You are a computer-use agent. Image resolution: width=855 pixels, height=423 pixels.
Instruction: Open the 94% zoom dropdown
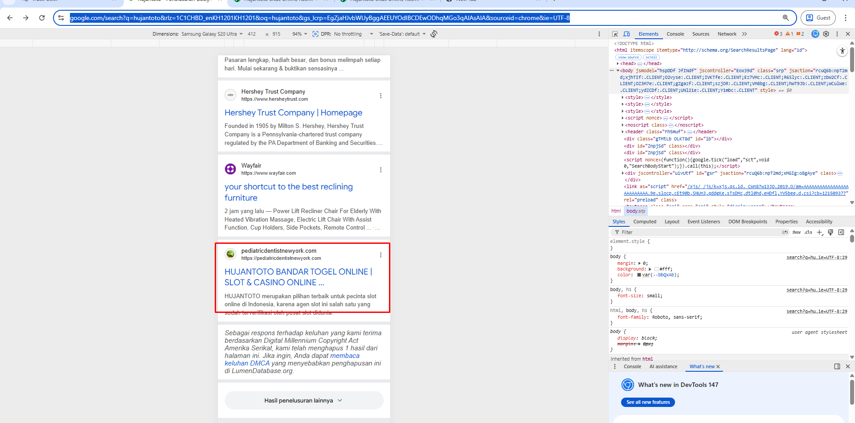(x=299, y=34)
